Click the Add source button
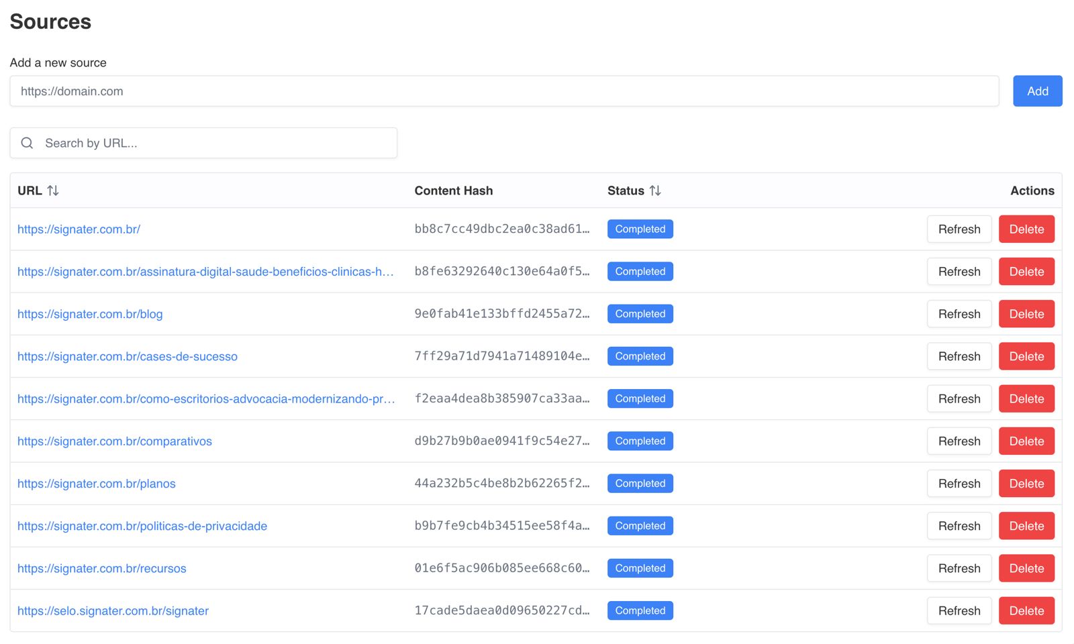 click(1037, 91)
